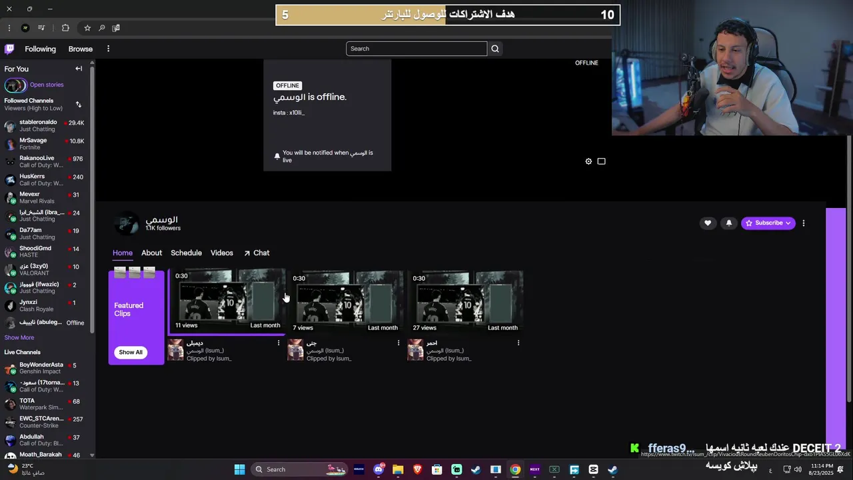Image resolution: width=853 pixels, height=480 pixels.
Task: Go to Following in Twitch nav
Action: pyautogui.click(x=41, y=49)
